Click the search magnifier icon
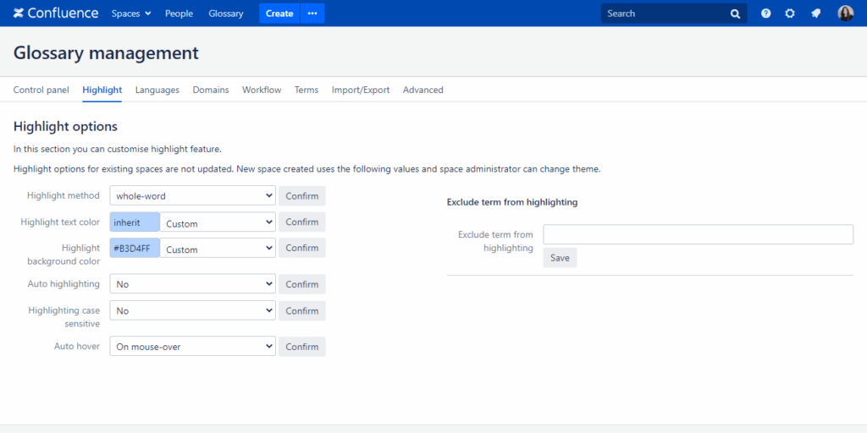Viewport: 867px width, 433px height. coord(735,14)
